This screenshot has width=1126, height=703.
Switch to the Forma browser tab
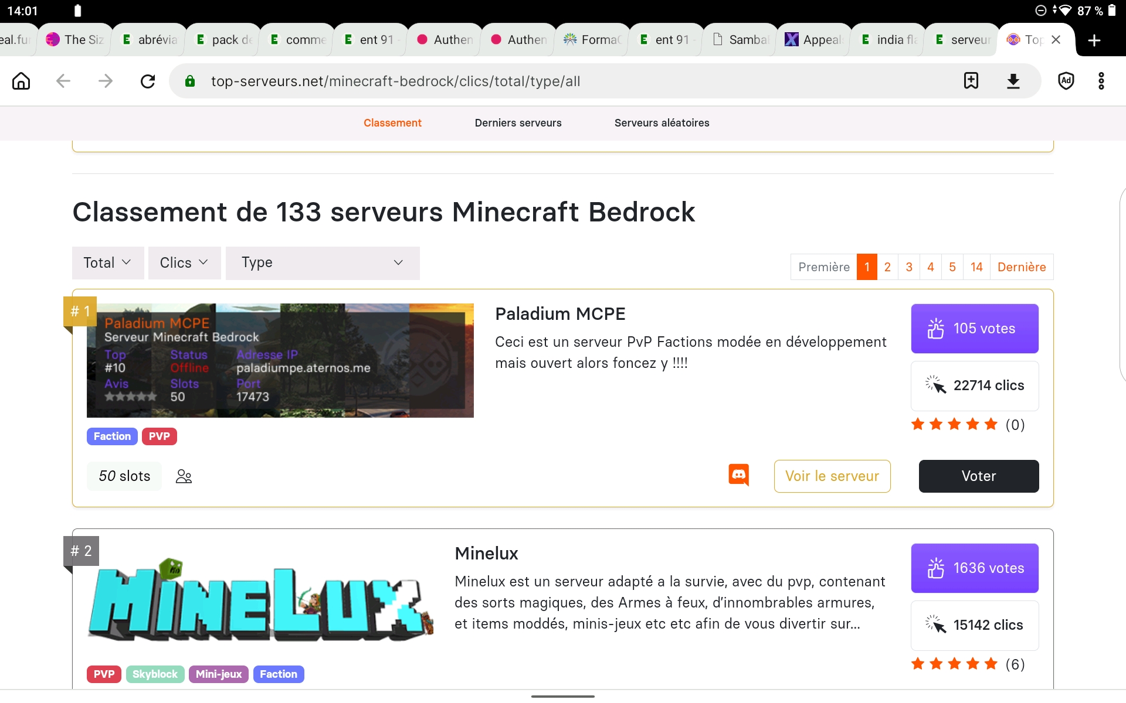(592, 40)
